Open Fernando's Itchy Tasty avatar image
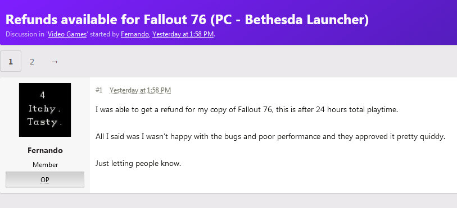This screenshot has height=208, width=457. click(45, 110)
